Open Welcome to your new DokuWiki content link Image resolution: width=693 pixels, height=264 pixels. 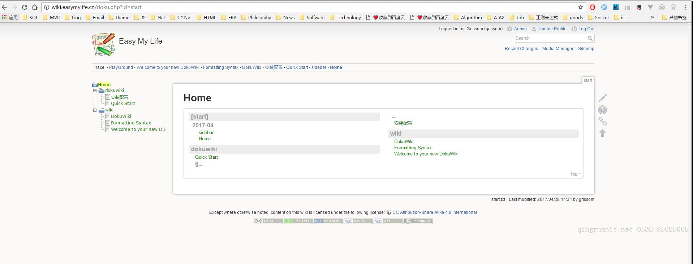click(x=426, y=154)
